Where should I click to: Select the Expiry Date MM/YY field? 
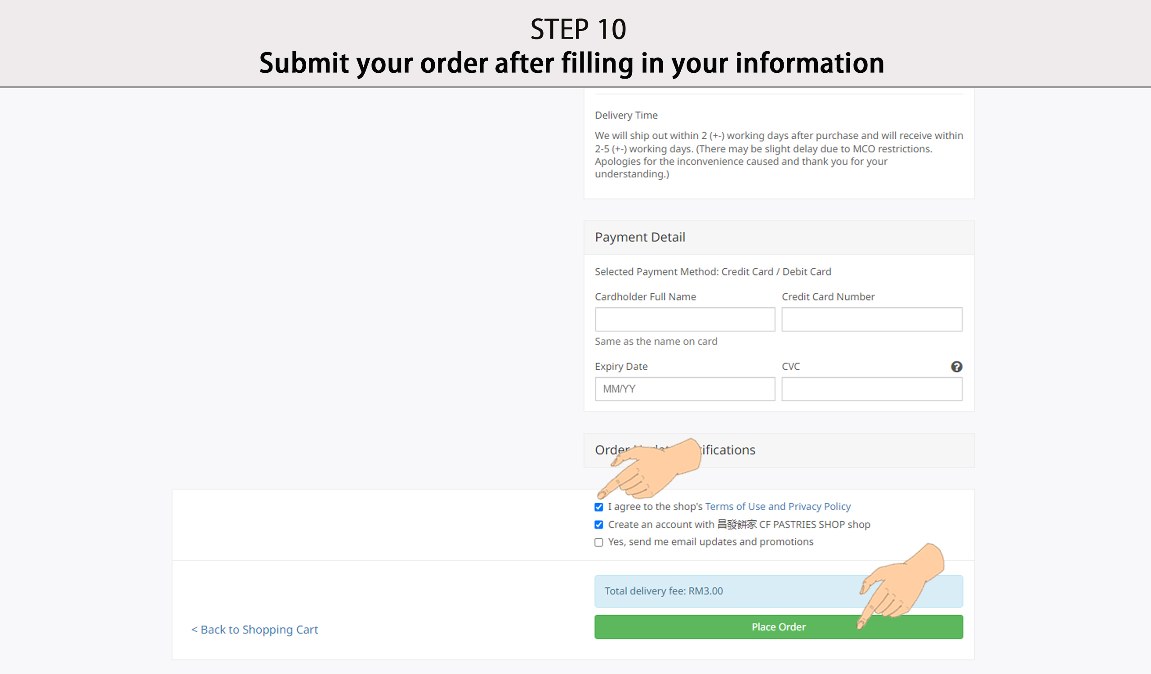(685, 389)
